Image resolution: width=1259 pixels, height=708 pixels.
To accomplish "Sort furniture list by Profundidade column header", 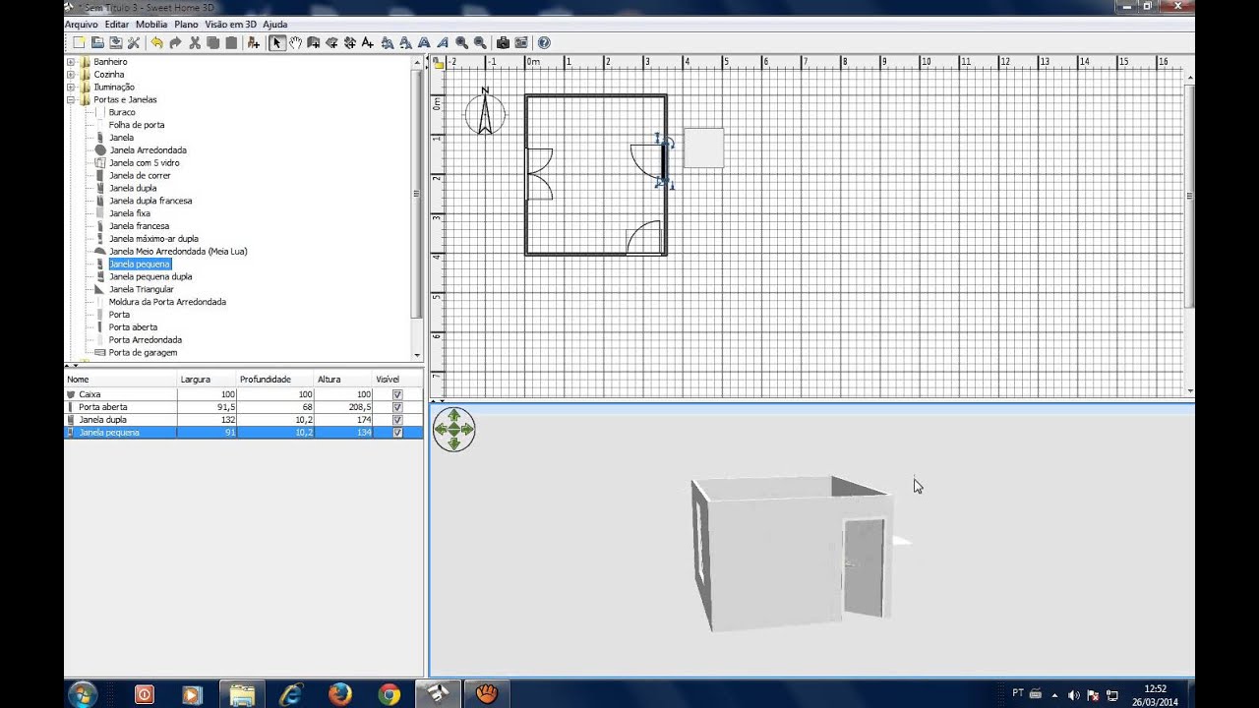I will point(275,380).
